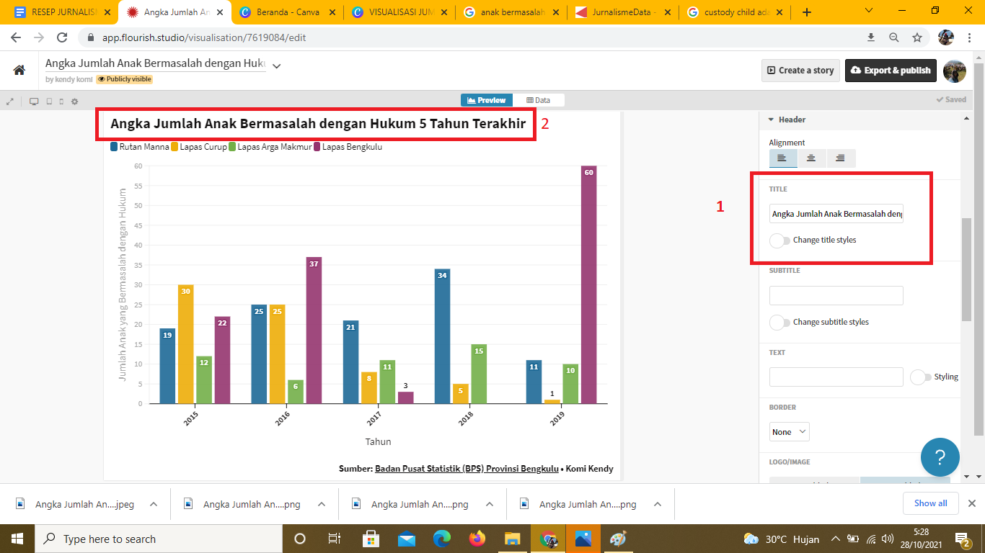
Task: Click the Lapas Bengkulu purple legend swatch
Action: (x=317, y=147)
